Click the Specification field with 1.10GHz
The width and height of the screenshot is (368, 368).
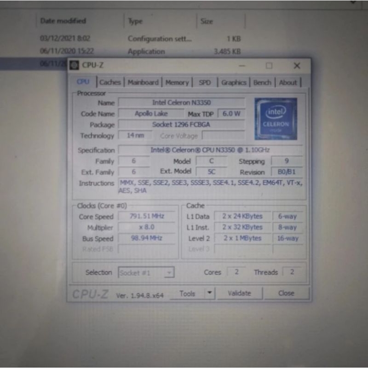(x=210, y=150)
